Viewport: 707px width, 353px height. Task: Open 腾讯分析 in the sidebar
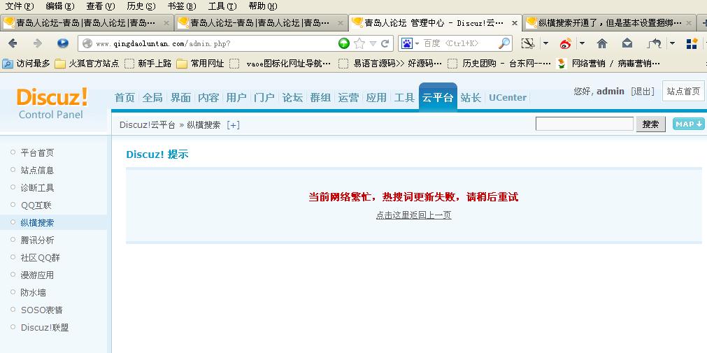click(x=37, y=240)
